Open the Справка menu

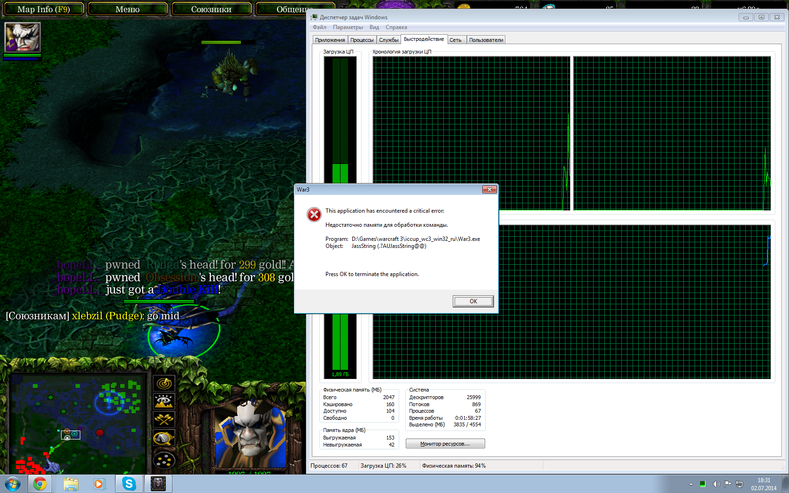[396, 27]
